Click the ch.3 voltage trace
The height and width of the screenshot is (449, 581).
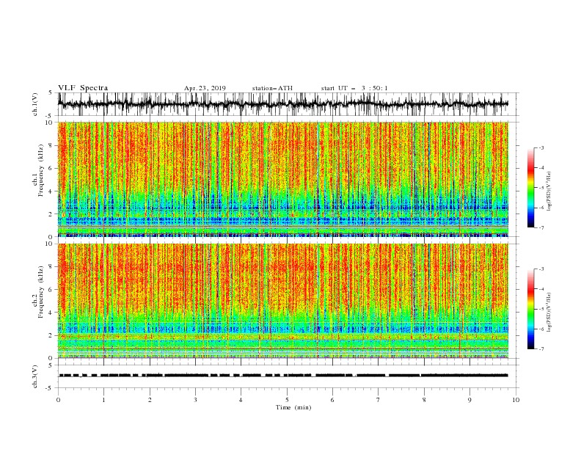[x=282, y=376]
